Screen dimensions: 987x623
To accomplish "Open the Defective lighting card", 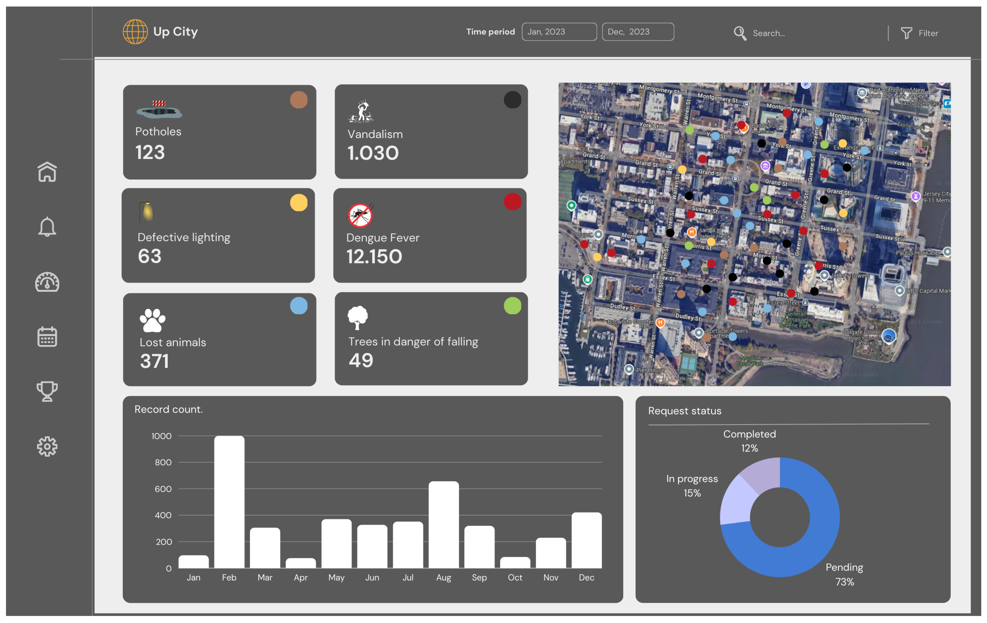I will pos(218,235).
